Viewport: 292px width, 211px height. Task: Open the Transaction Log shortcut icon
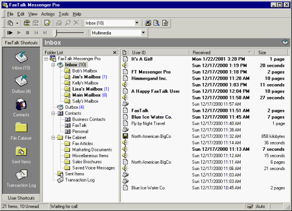[21, 175]
